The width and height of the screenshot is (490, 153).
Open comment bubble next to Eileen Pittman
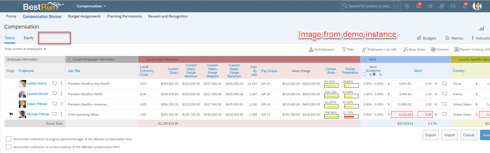55,104
